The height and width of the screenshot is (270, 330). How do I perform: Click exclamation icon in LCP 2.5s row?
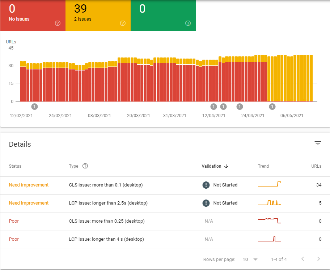pyautogui.click(x=206, y=203)
